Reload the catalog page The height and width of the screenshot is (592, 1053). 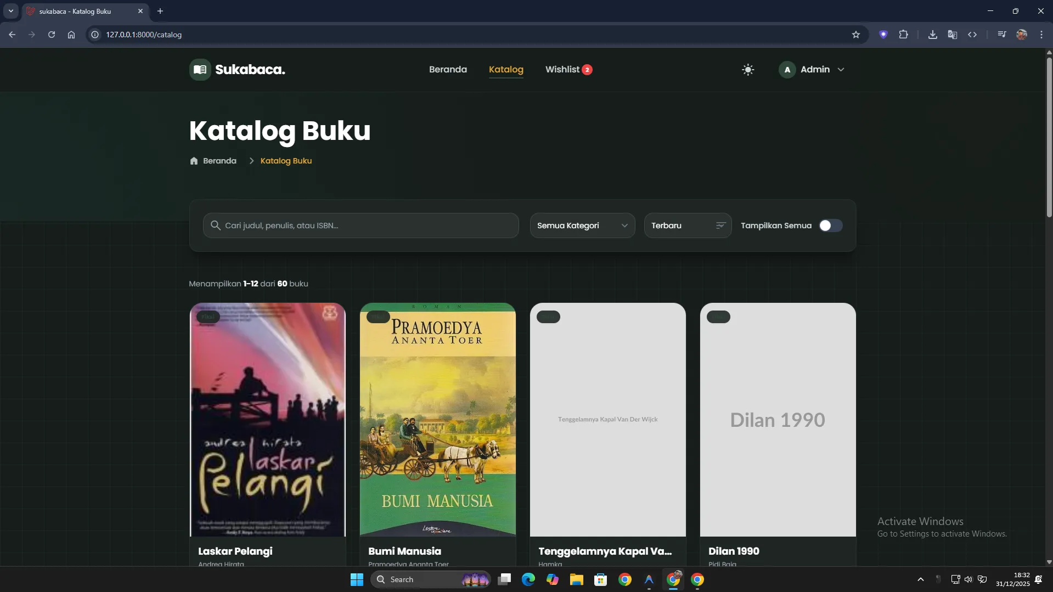(x=52, y=35)
